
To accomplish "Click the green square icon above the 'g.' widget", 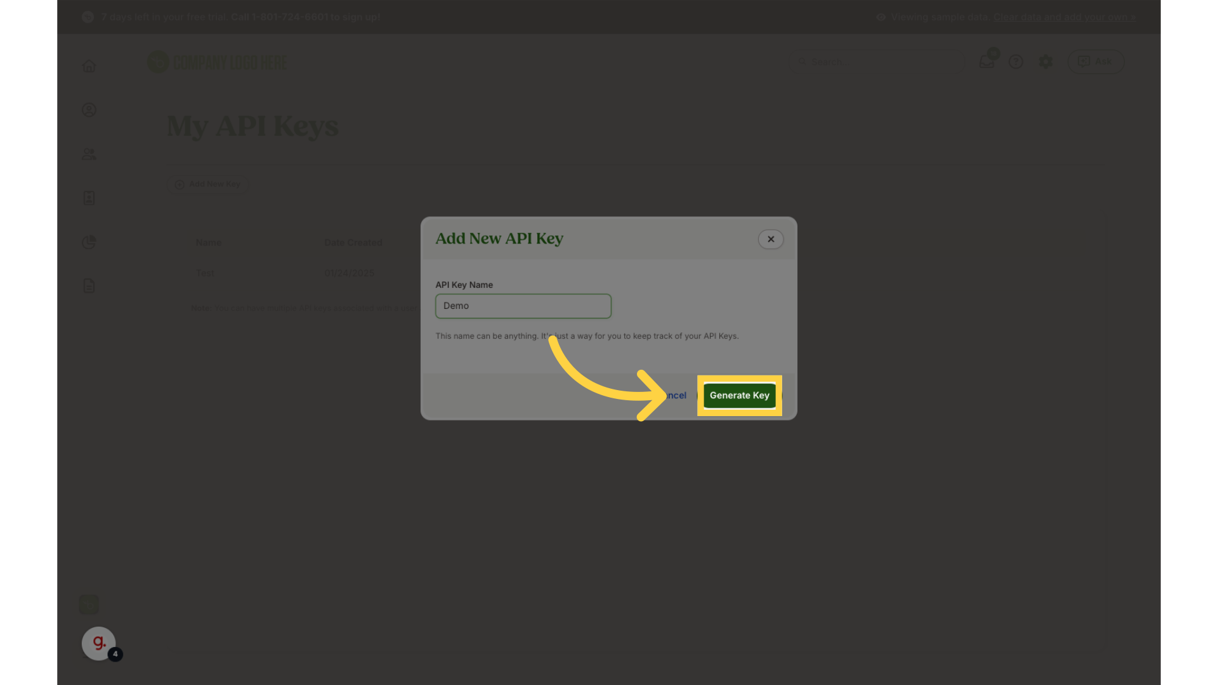I will 89,604.
